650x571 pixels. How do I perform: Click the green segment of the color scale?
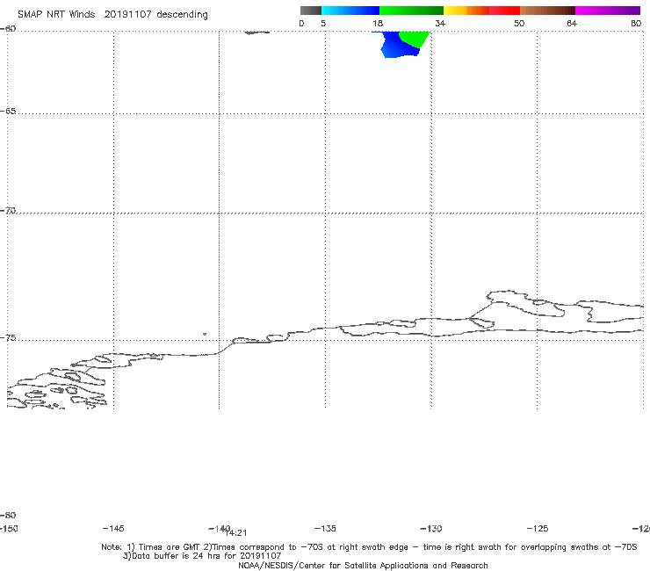(411, 11)
